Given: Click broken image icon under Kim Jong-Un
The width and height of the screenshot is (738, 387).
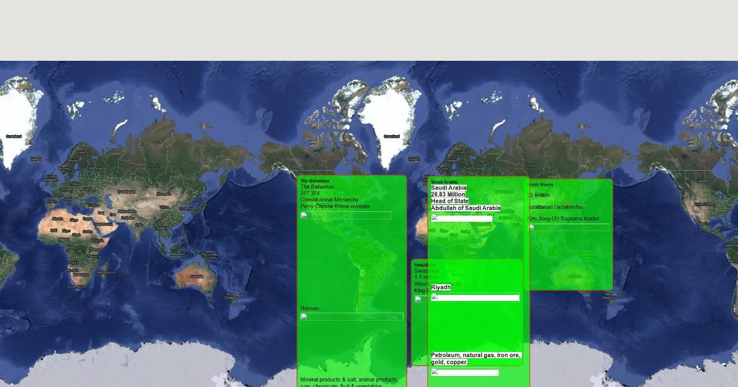Looking at the screenshot, I should coord(569,227).
